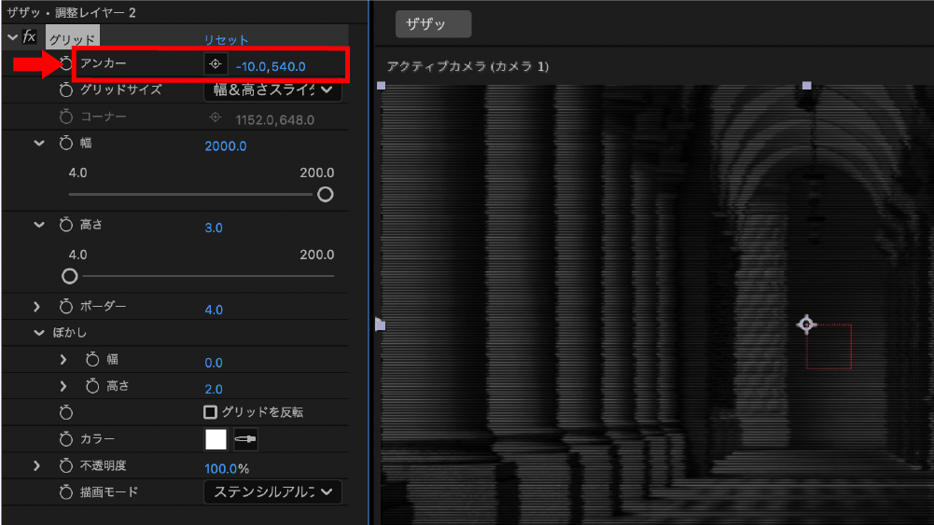
Task: Click the アクティブカメラ (カメラ 1) label
Action: [x=467, y=66]
